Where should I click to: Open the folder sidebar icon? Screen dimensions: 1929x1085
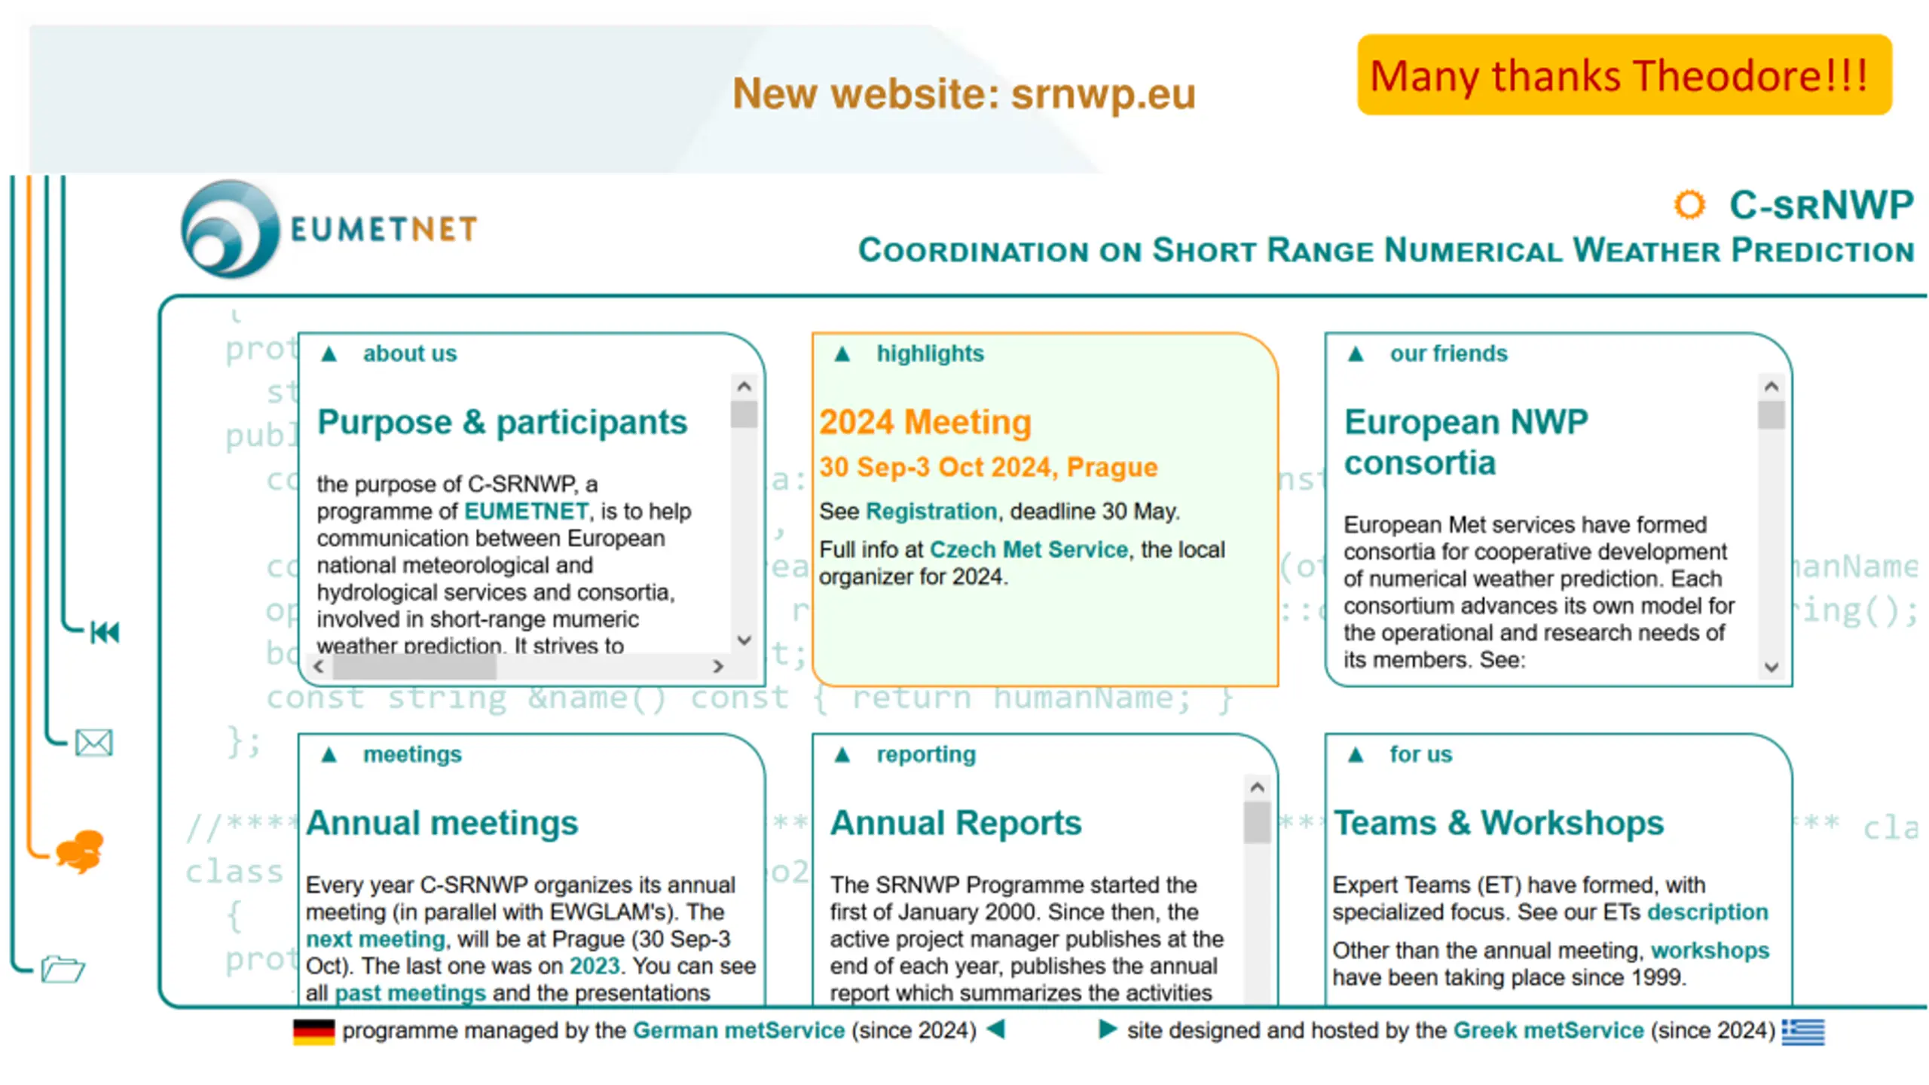[x=63, y=968]
